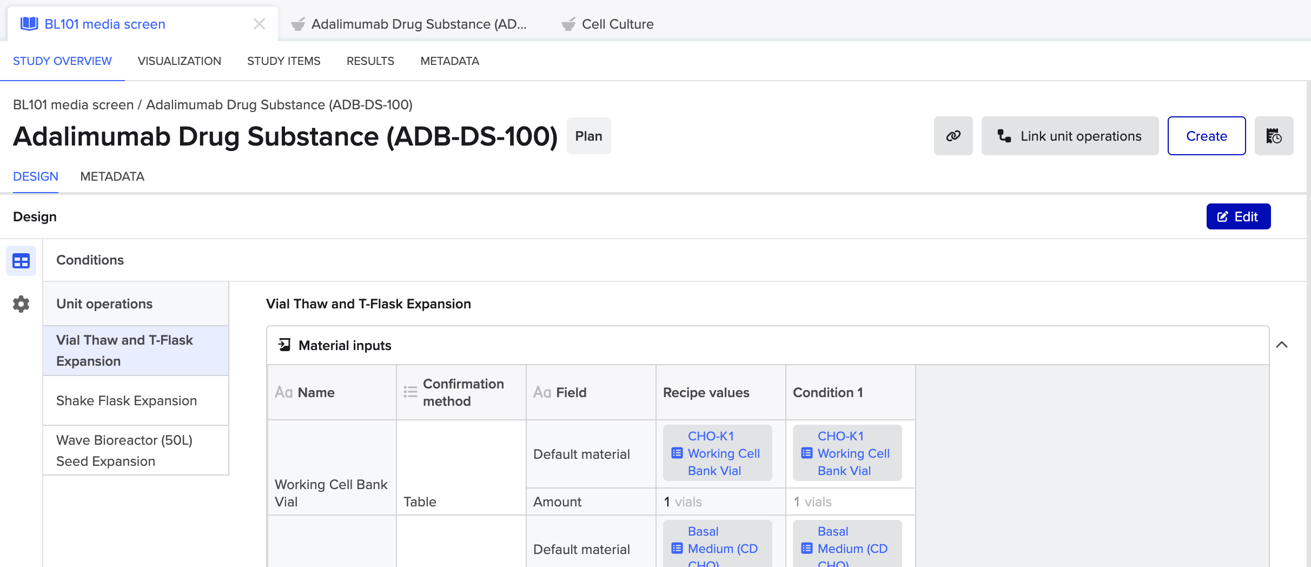Click the Name column type icon
Image resolution: width=1311 pixels, height=567 pixels.
coord(284,392)
